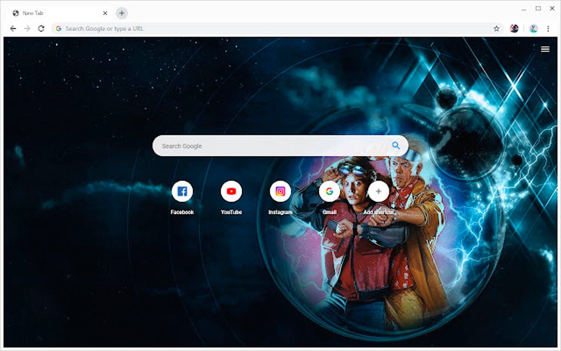This screenshot has width=561, height=351.
Task: Click inside the Search Google box
Action: (280, 146)
